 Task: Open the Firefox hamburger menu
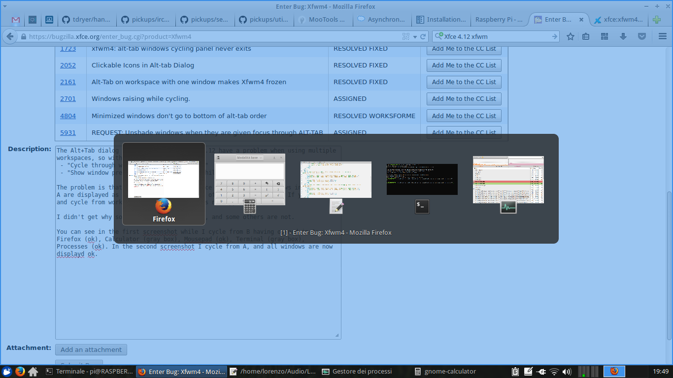(x=663, y=36)
